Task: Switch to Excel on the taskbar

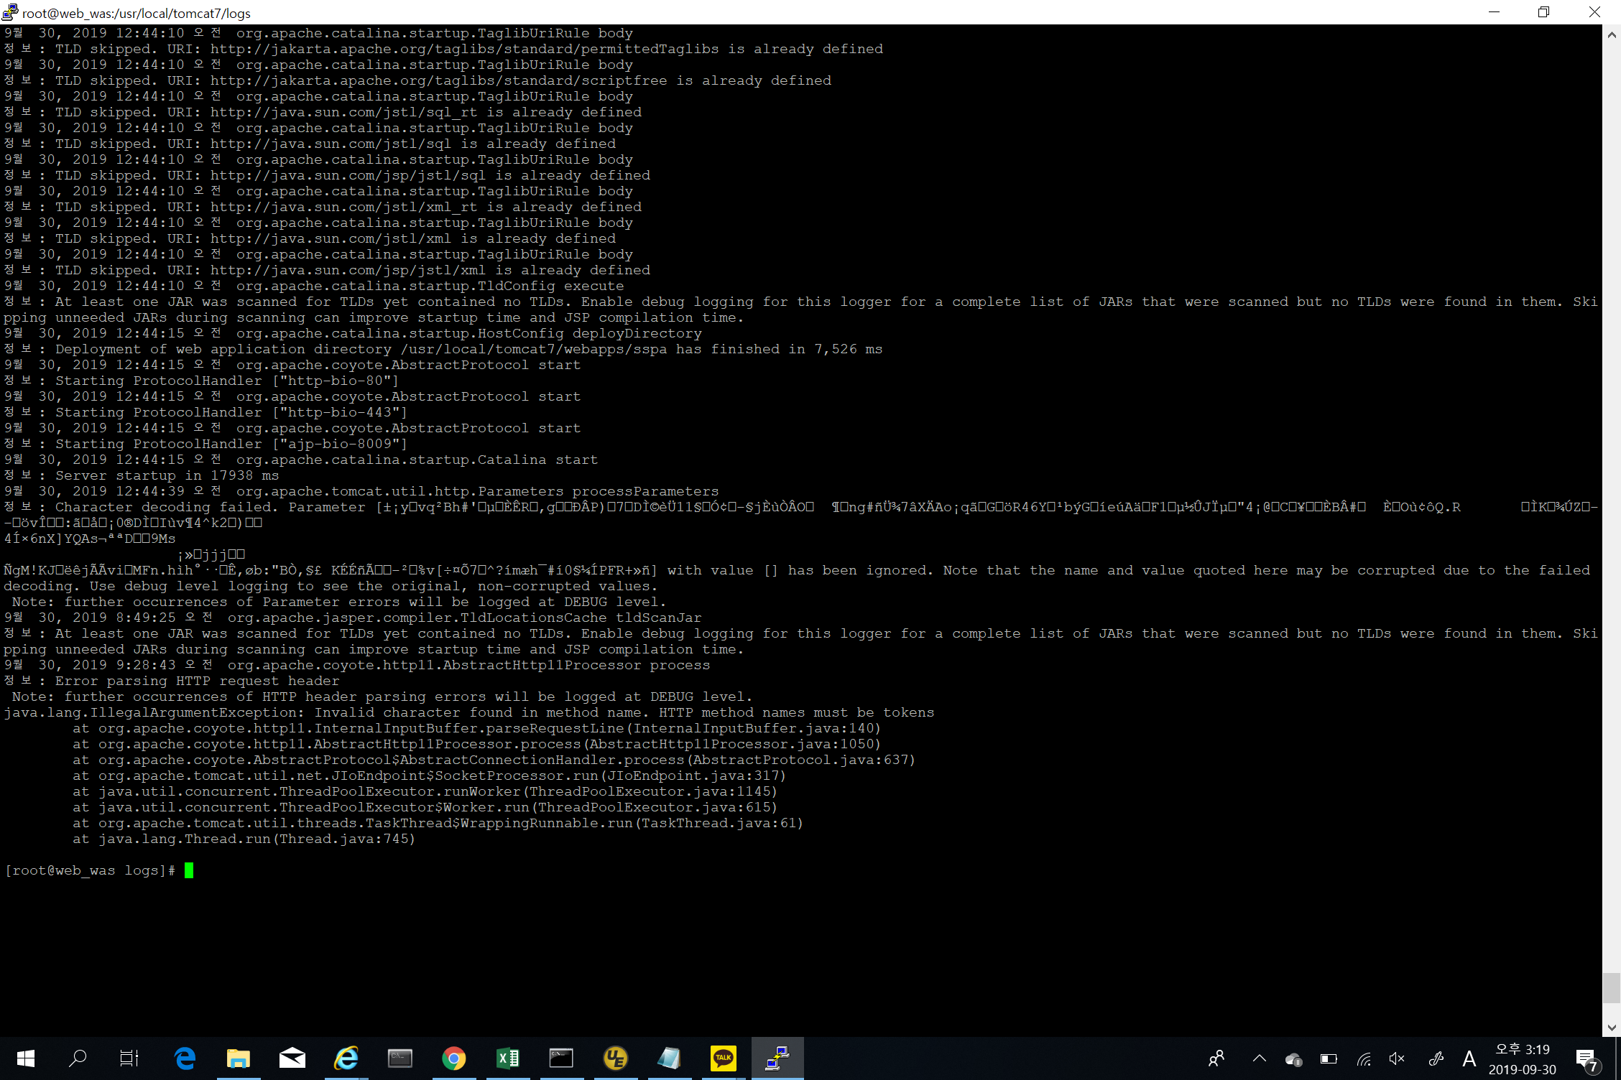Action: (x=507, y=1058)
